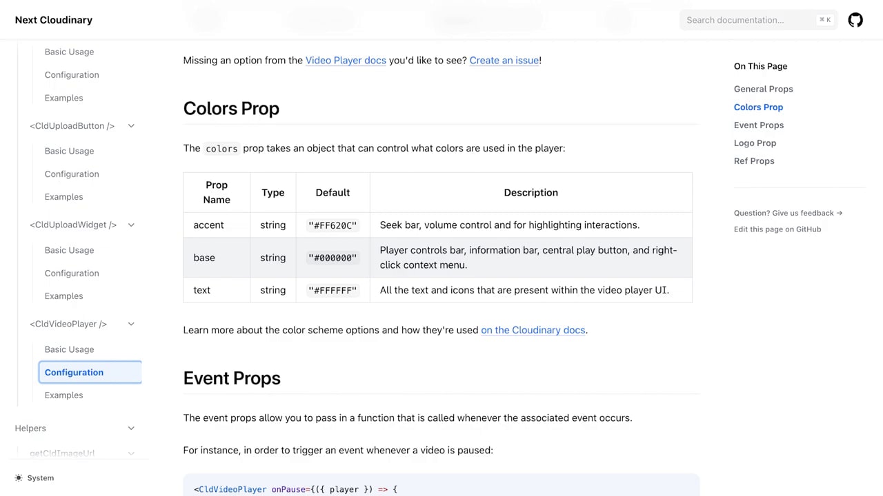Collapse the CldUploadButton section chevron
The image size is (883, 496).
coord(131,126)
